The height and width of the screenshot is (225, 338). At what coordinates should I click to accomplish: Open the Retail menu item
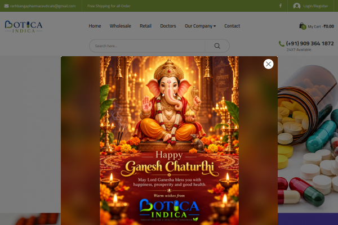point(145,26)
